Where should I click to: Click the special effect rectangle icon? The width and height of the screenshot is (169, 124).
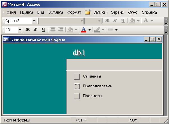110,29
